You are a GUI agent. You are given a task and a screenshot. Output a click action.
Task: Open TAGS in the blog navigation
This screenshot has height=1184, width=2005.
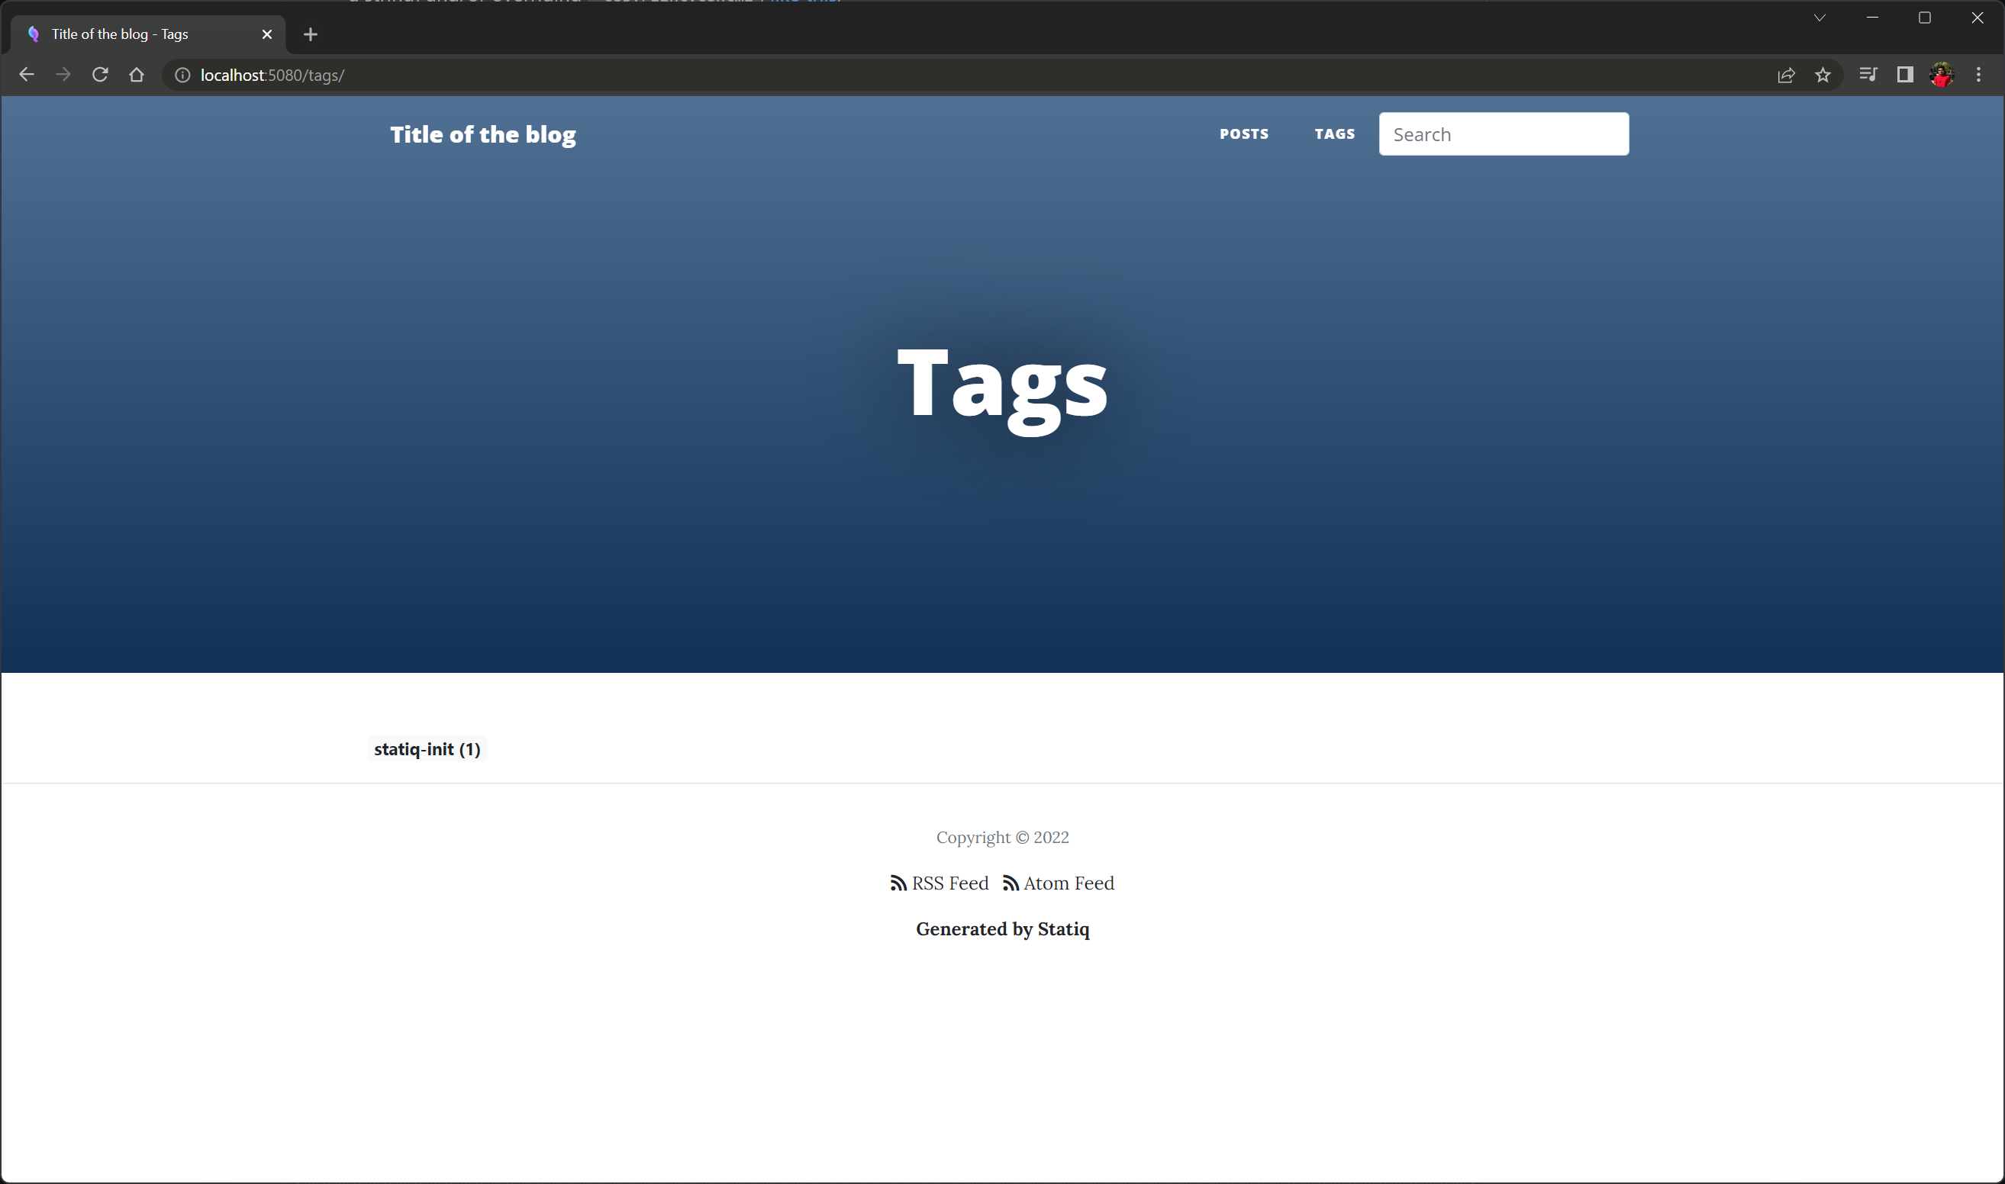(1335, 134)
